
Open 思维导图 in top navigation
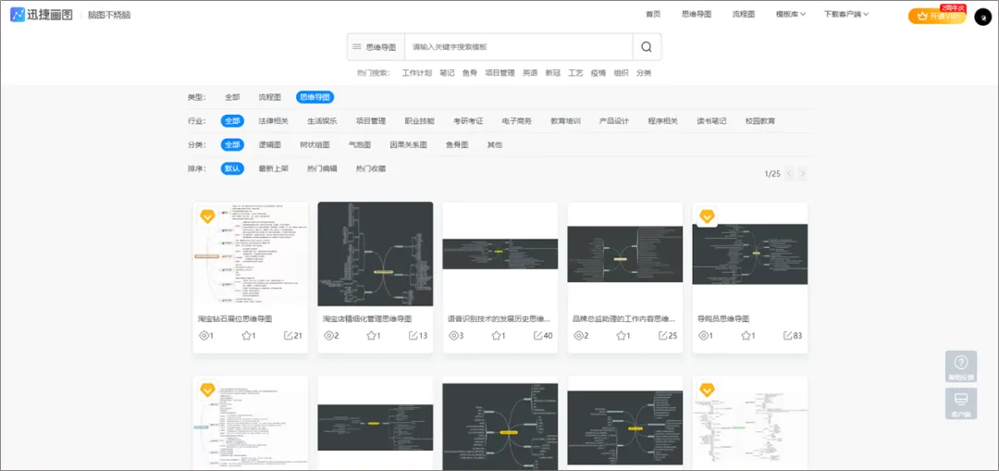coord(696,14)
